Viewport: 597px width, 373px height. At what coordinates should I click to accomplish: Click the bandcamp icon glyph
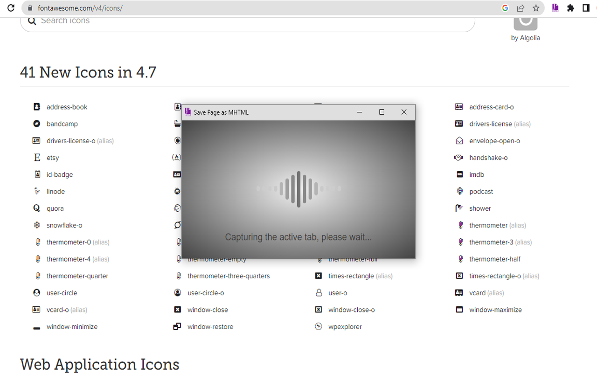pos(37,124)
